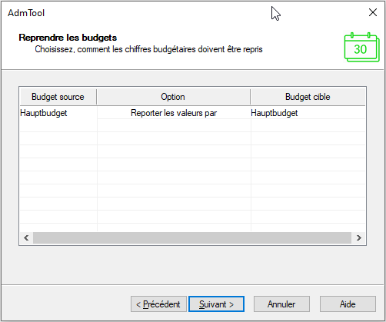Click the green calendar 30 icon
This screenshot has width=386, height=322.
361,48
